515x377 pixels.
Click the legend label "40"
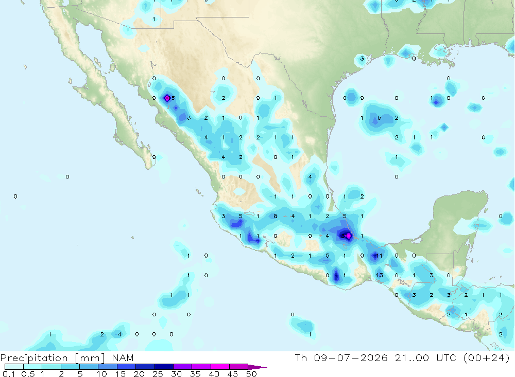coord(214,374)
